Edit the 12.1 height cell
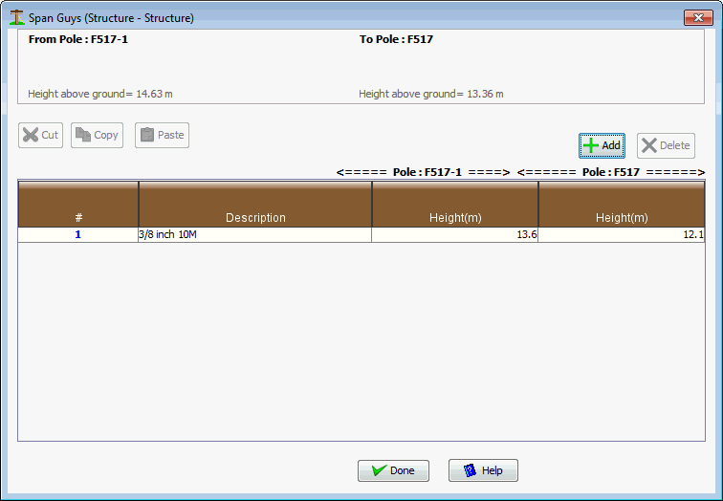Screen dimensions: 723x501 pos(622,234)
